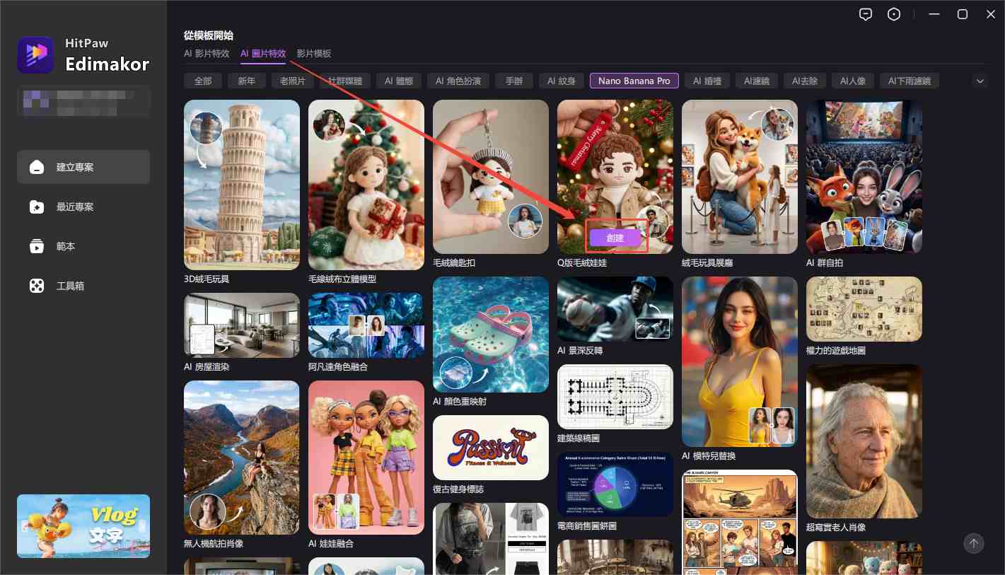Open the feedback message icon in title bar
Image resolution: width=1005 pixels, height=575 pixels.
pos(866,14)
